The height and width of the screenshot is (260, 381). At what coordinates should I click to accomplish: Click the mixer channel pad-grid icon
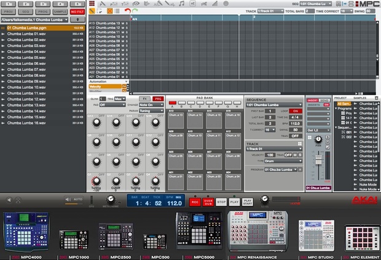[310, 137]
